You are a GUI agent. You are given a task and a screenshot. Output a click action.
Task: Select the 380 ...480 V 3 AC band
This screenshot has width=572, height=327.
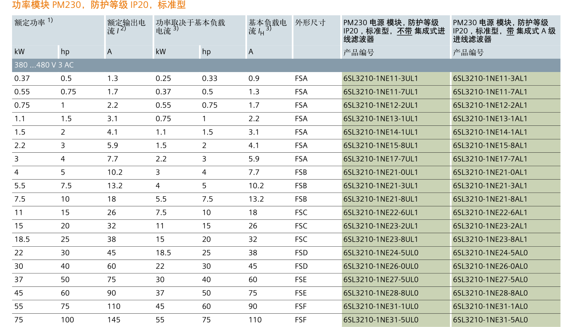pyautogui.click(x=286, y=65)
